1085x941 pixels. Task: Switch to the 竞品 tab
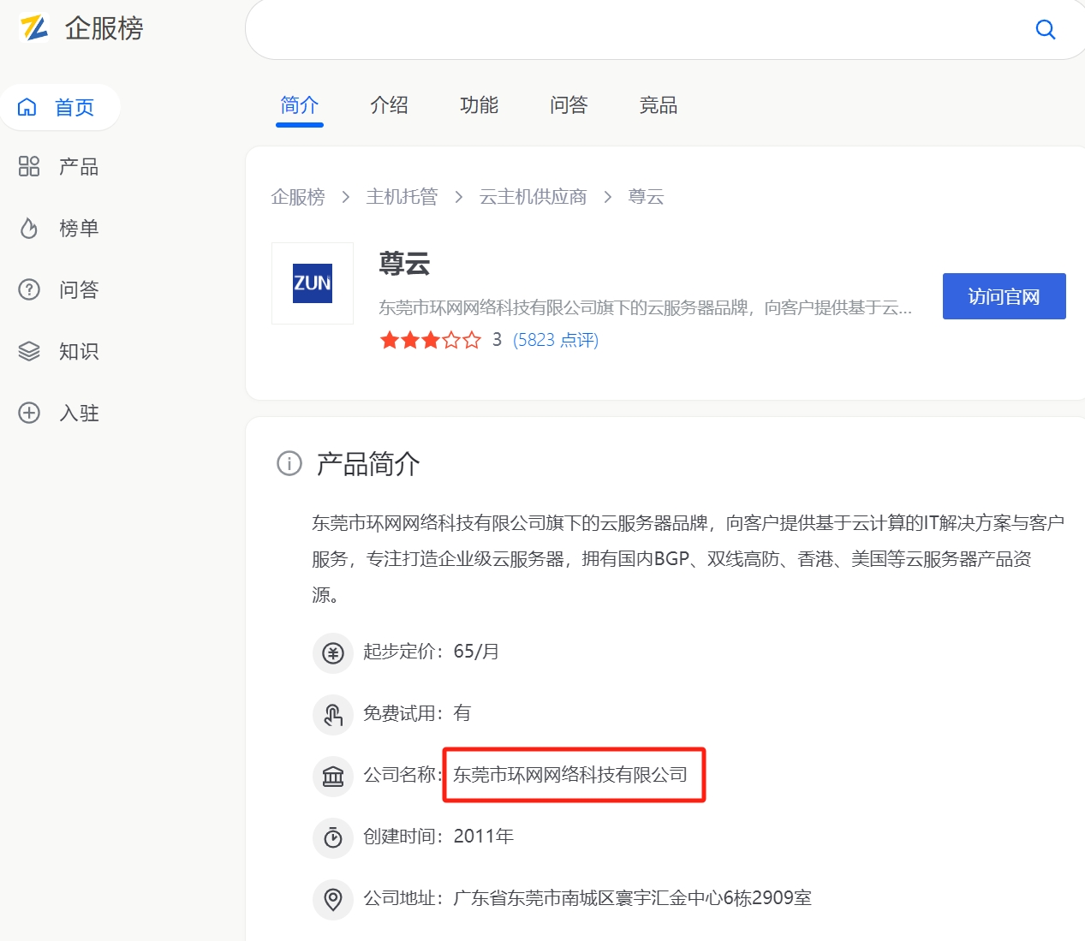pos(659,105)
